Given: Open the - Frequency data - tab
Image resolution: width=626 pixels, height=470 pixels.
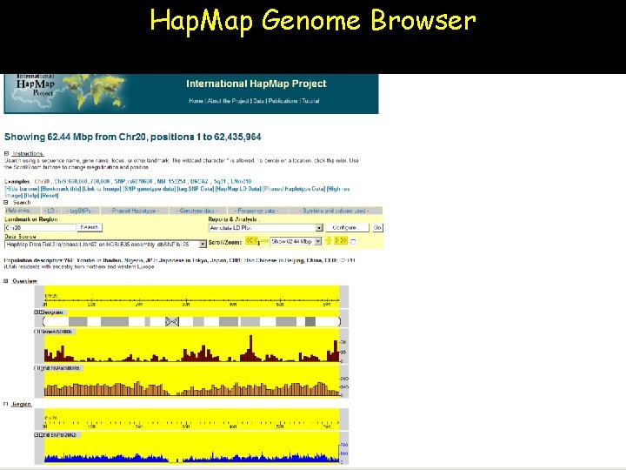Looking at the screenshot, I should (x=256, y=211).
